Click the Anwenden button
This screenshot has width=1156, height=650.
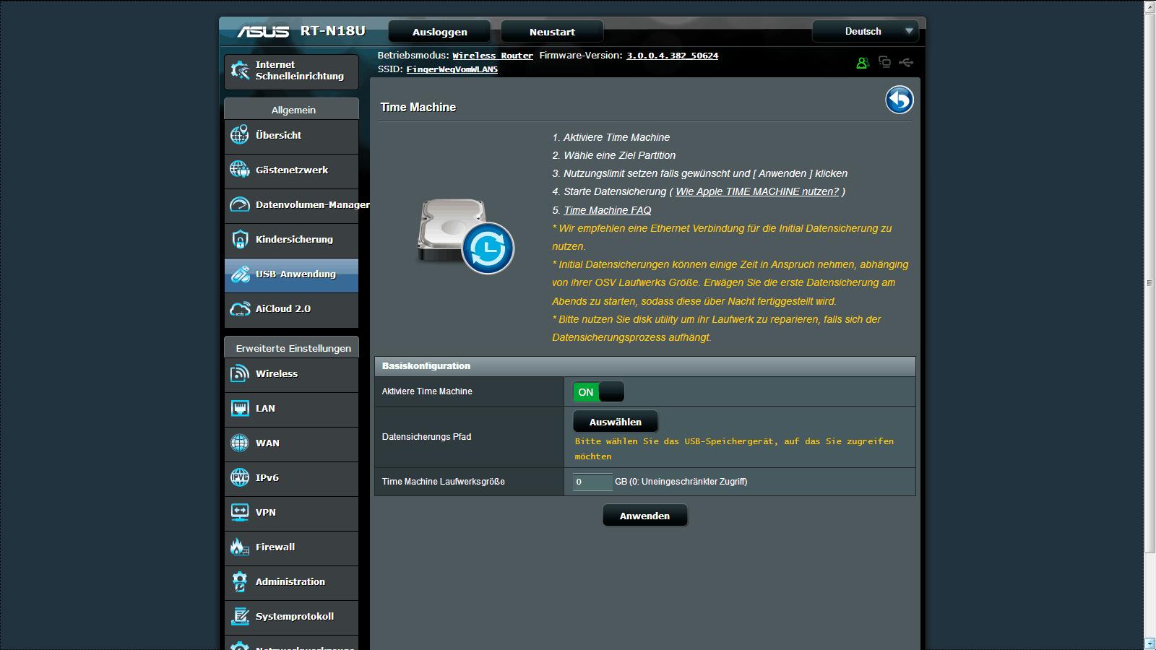click(644, 516)
